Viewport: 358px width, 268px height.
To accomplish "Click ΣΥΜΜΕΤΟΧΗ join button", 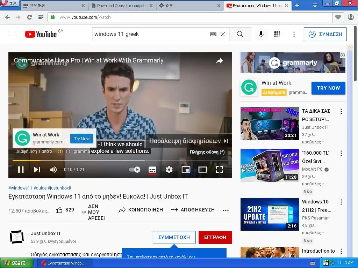I will click(174, 237).
